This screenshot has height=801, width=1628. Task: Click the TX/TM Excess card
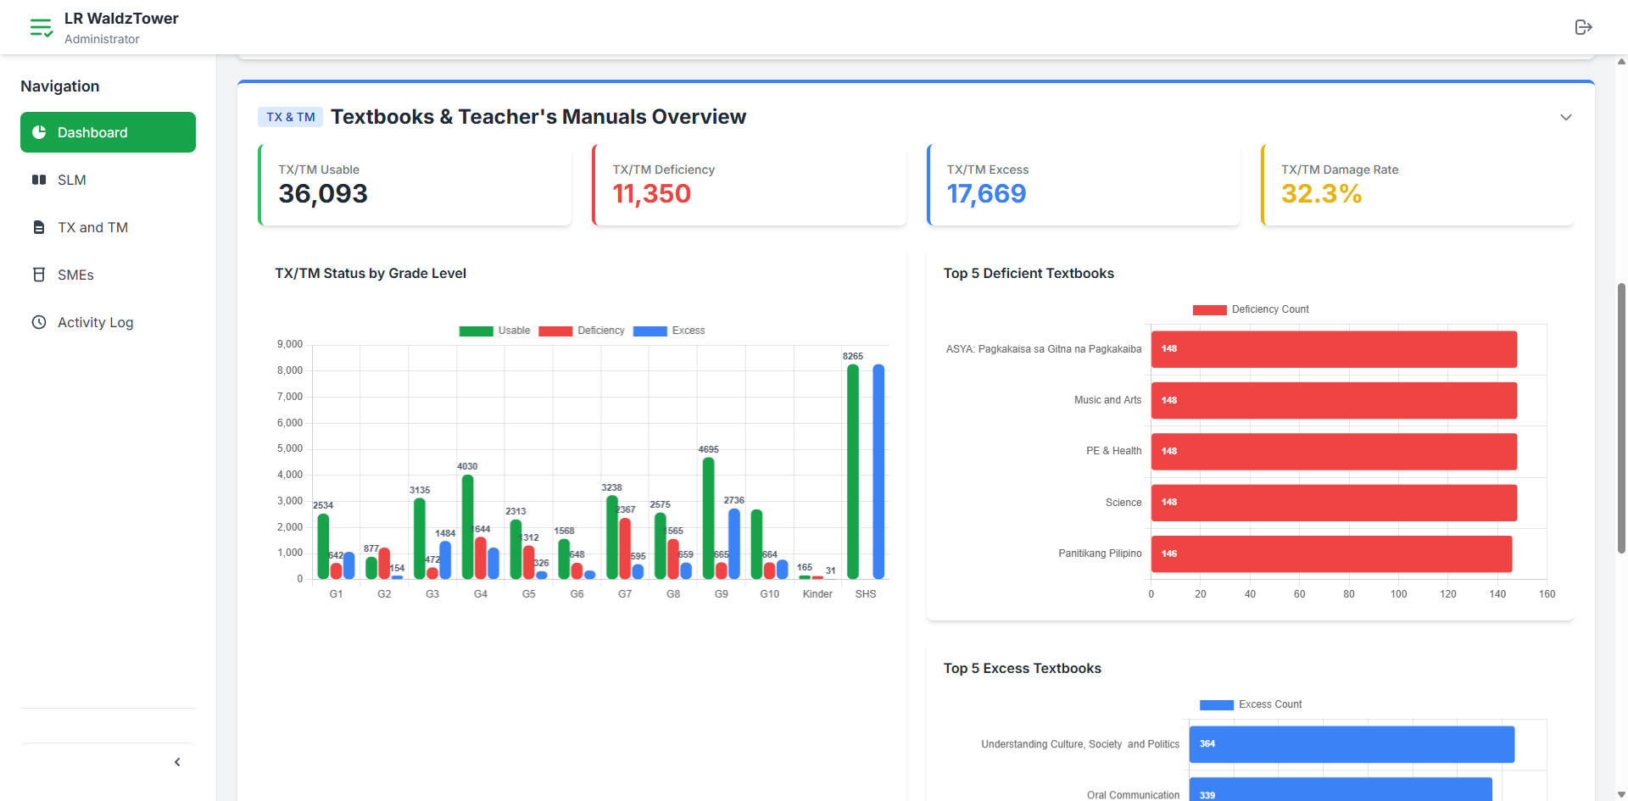(1083, 185)
